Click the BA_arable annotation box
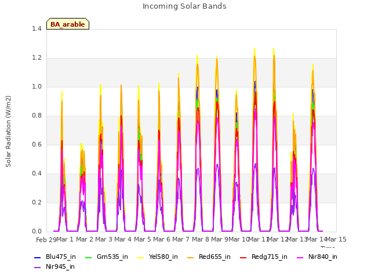 click(68, 24)
